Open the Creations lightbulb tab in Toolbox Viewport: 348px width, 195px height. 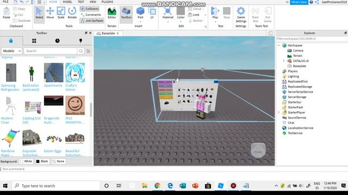(80, 41)
